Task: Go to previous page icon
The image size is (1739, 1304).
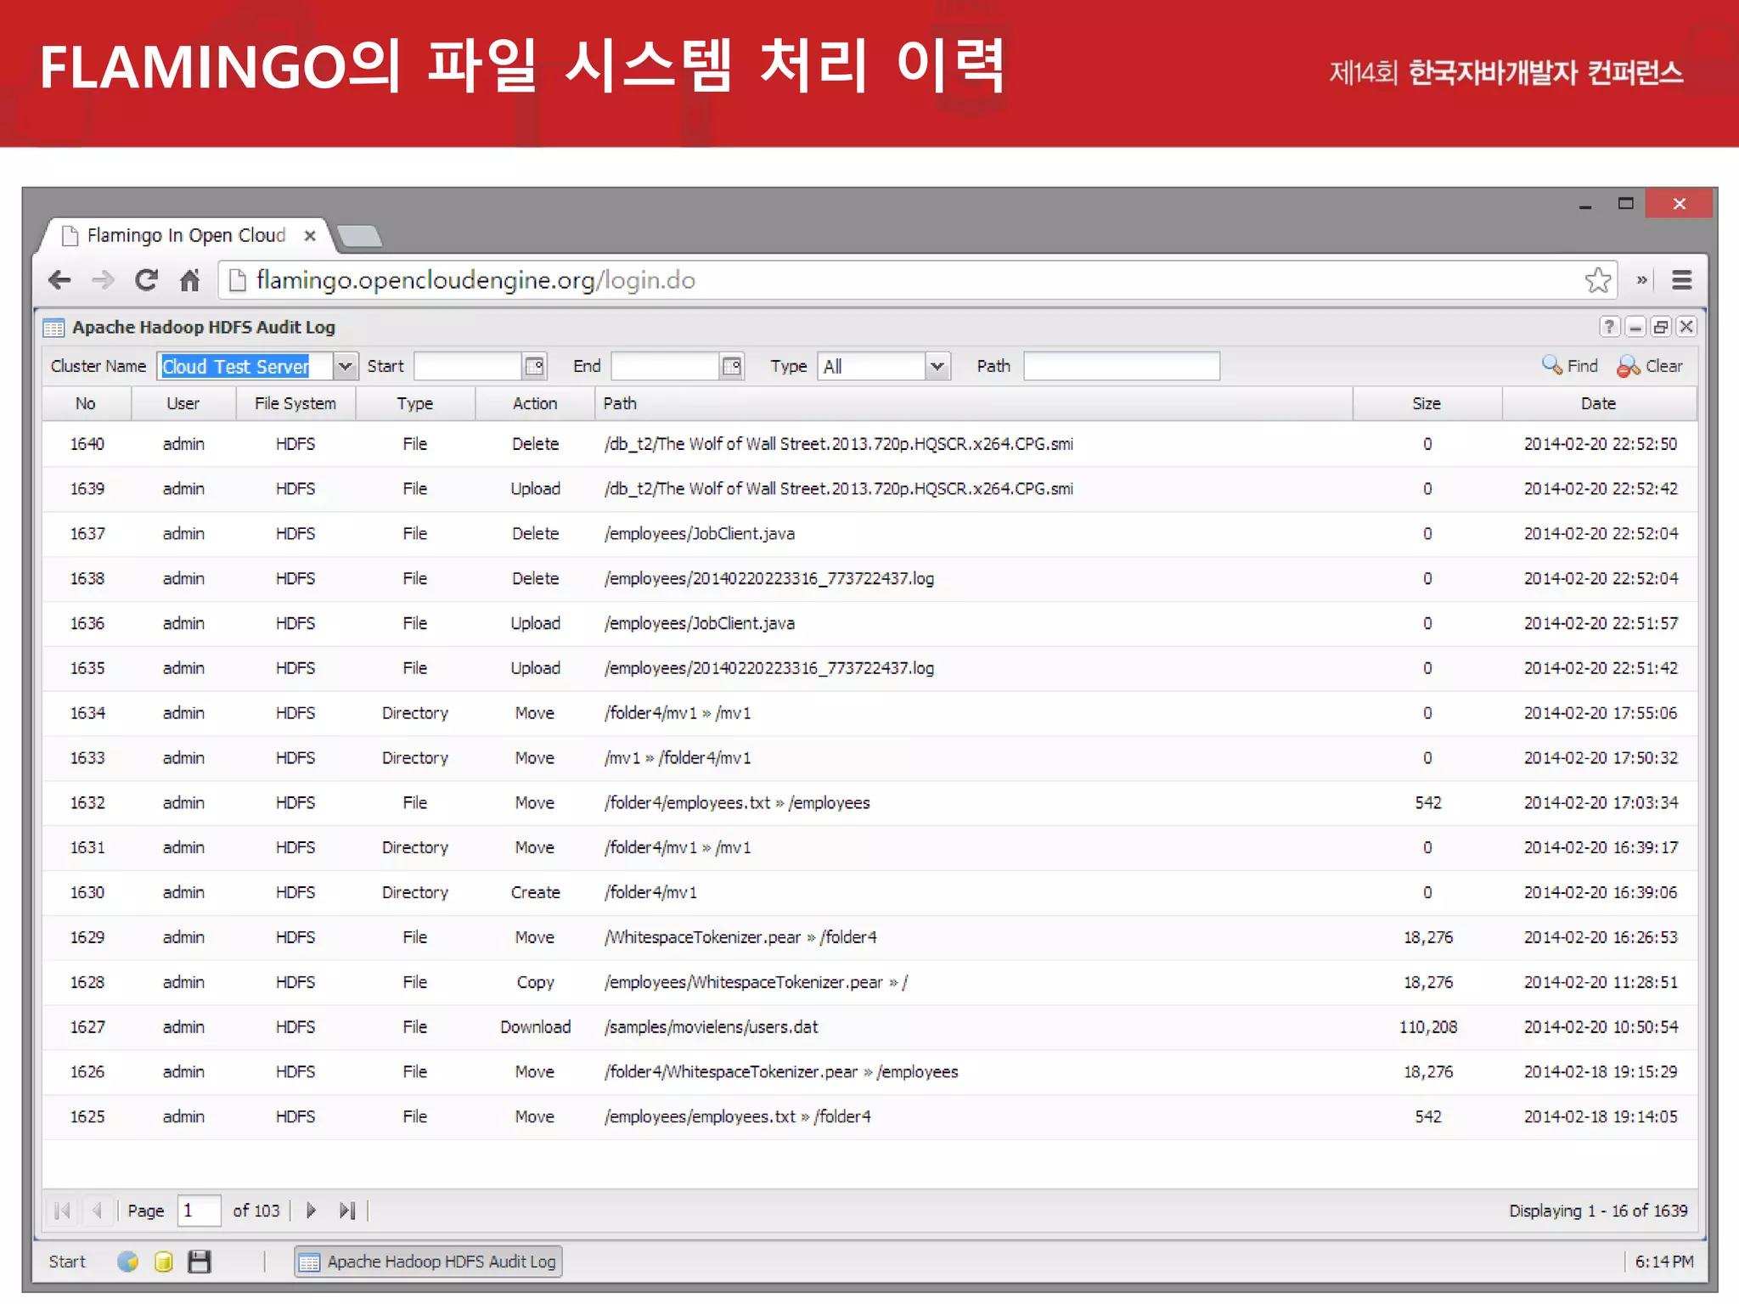Action: pyautogui.click(x=97, y=1211)
